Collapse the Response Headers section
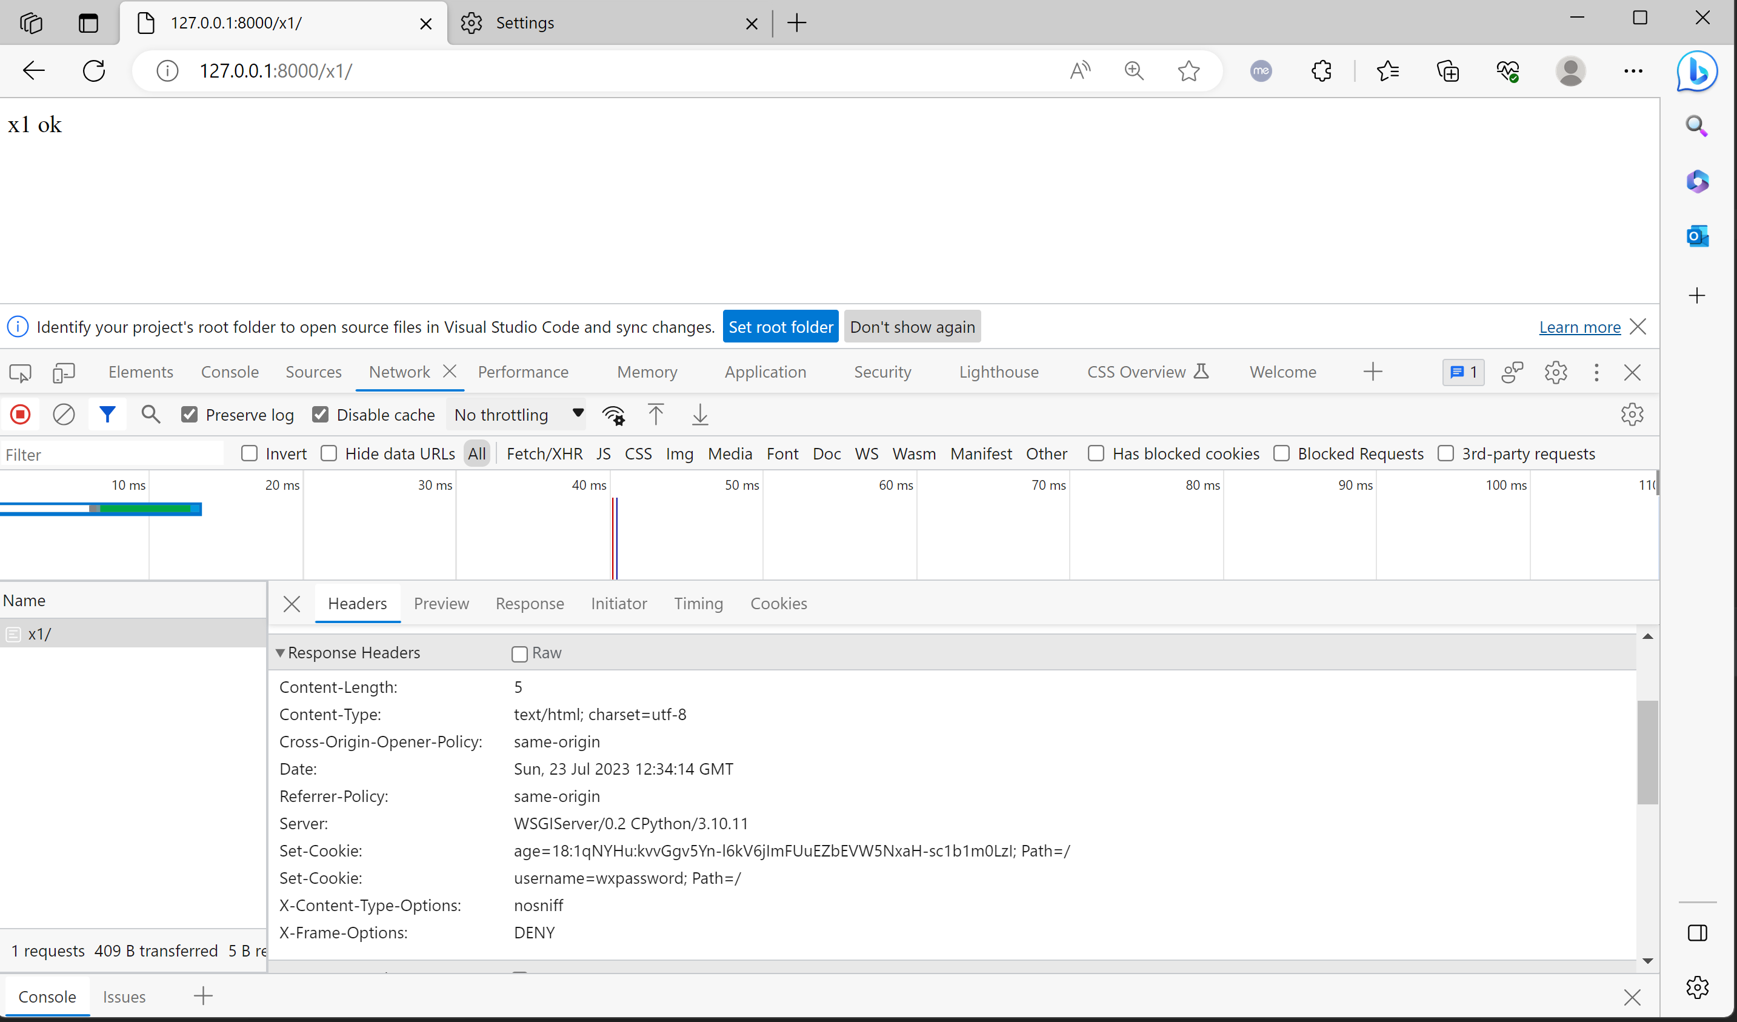Viewport: 1737px width, 1022px height. coord(281,652)
